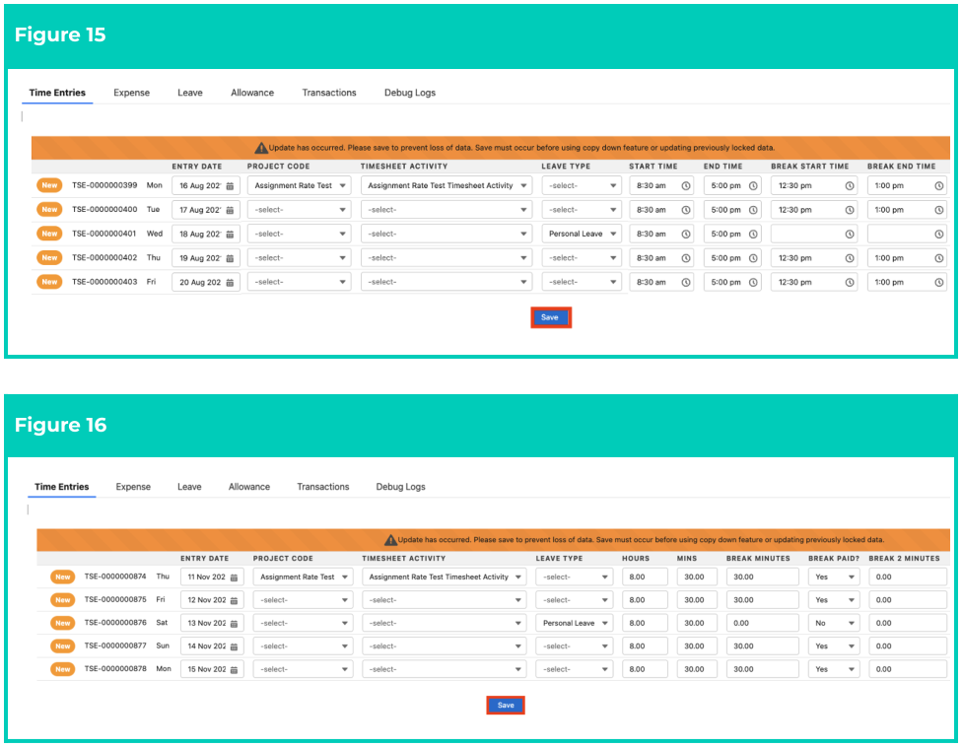Save the time entries in Figure 15
The height and width of the screenshot is (747, 962).
coord(550,317)
